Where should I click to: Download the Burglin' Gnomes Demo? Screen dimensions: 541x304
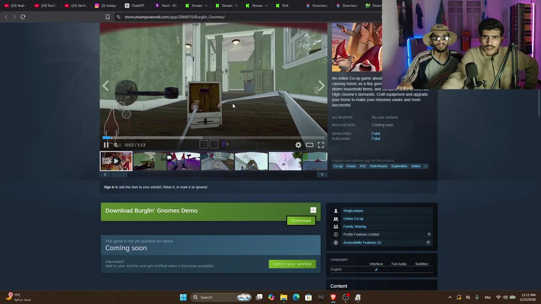(x=301, y=220)
